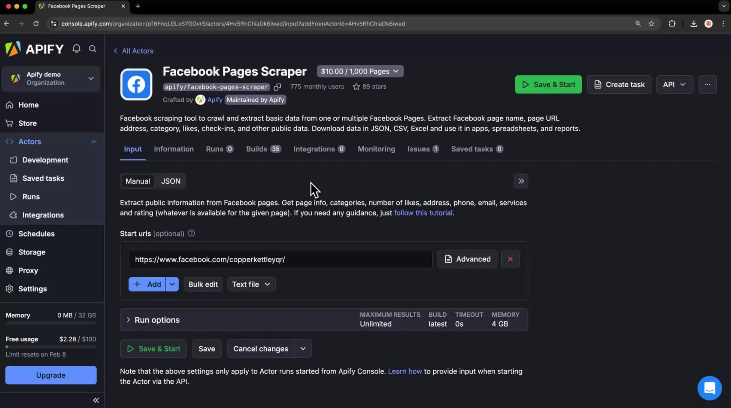Switch to the Runs tab
This screenshot has width=731, height=408.
coord(220,149)
